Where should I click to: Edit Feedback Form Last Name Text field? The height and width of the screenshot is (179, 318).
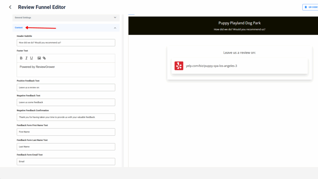(66, 147)
